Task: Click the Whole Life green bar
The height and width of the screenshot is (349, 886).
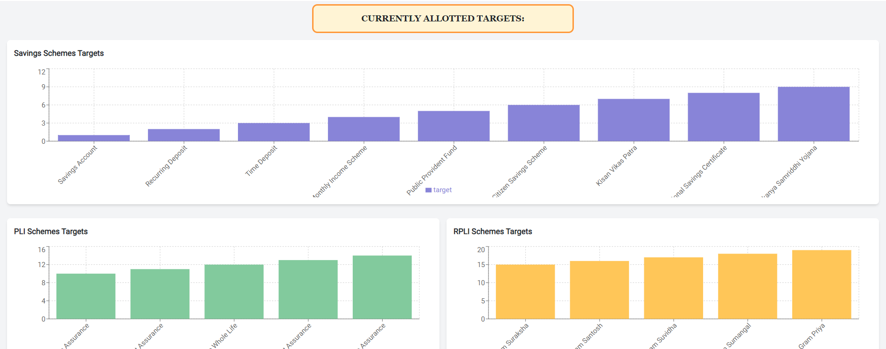Action: click(234, 292)
